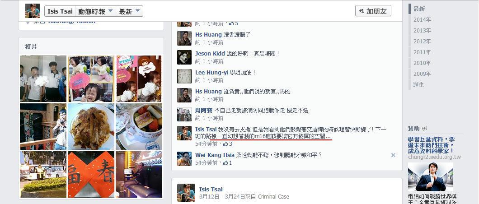The height and width of the screenshot is (204, 479).
Task: Open the chungli2.iiiedu.org.tw ad link
Action: [x=434, y=157]
